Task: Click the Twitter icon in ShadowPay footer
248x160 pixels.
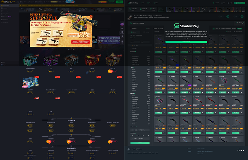Action: pyautogui.click(x=241, y=150)
